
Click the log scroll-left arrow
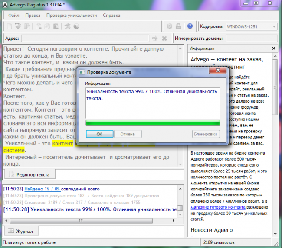(6, 221)
